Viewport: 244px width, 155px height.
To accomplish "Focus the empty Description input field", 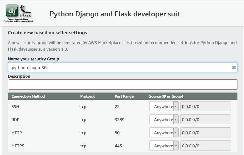I will (x=123, y=84).
